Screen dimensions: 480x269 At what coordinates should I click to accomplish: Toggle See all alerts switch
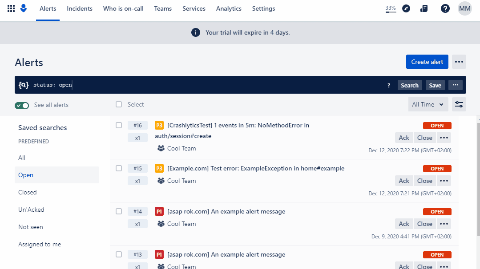click(x=22, y=105)
